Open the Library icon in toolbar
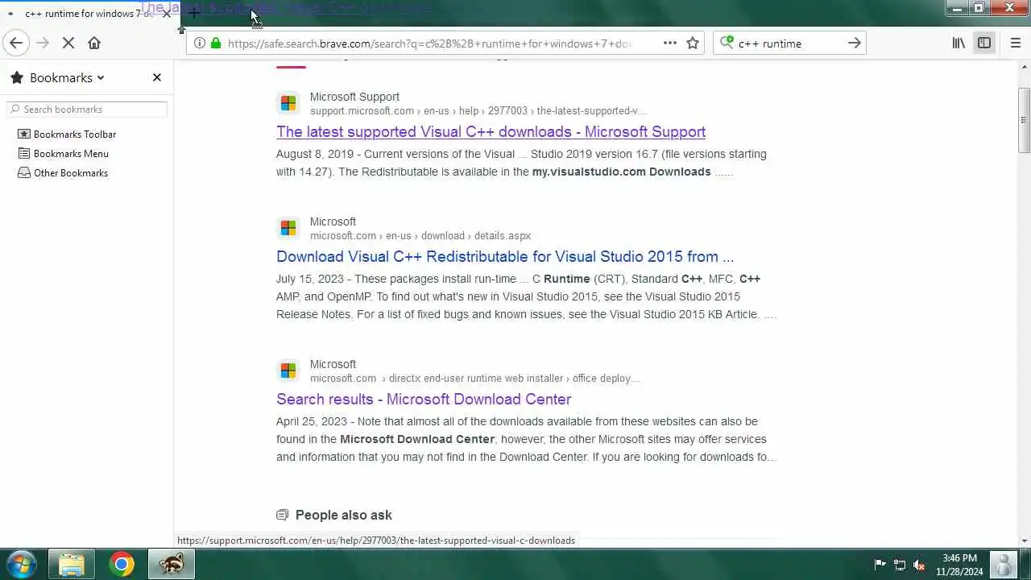 tap(959, 43)
